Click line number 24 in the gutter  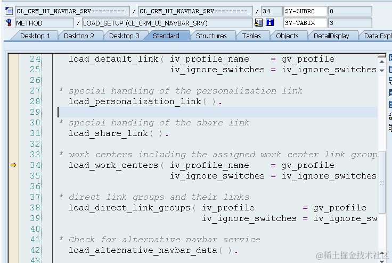point(35,59)
